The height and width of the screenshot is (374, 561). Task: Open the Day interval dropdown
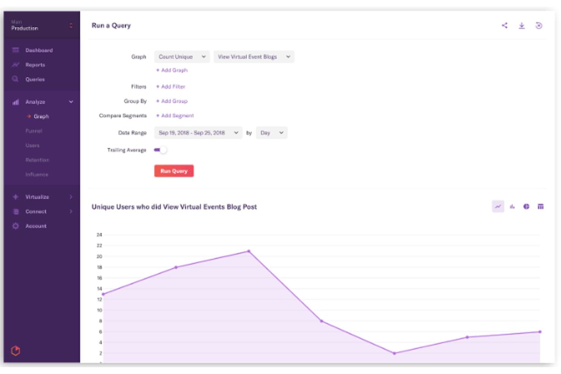(272, 133)
